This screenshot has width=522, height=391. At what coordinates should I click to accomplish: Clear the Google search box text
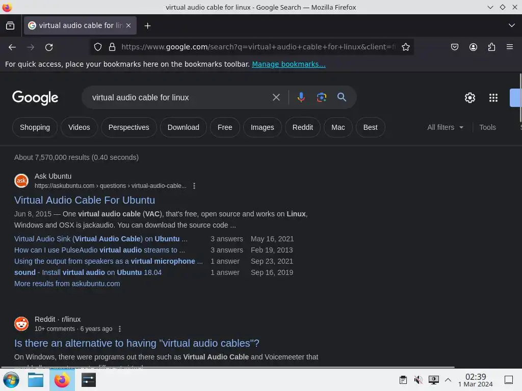tap(276, 97)
